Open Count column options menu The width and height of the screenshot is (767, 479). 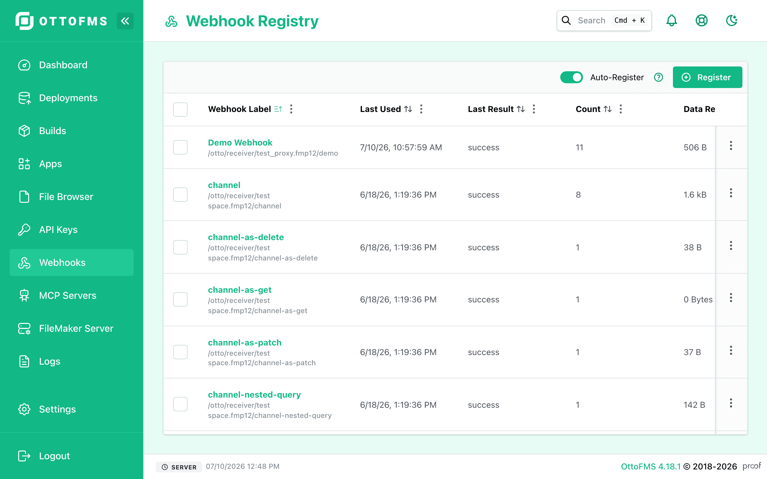[x=621, y=109]
